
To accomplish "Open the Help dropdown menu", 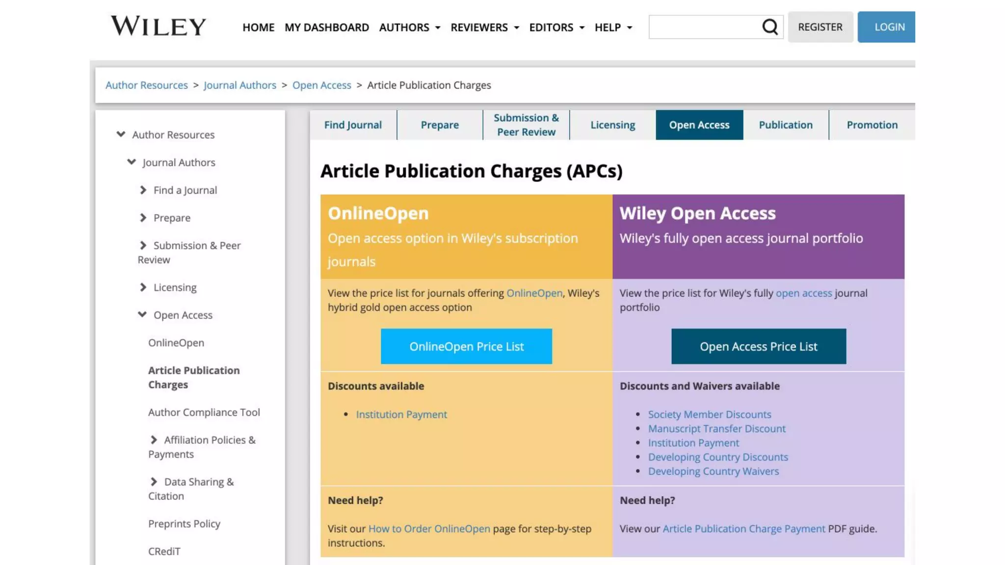I will [x=613, y=27].
